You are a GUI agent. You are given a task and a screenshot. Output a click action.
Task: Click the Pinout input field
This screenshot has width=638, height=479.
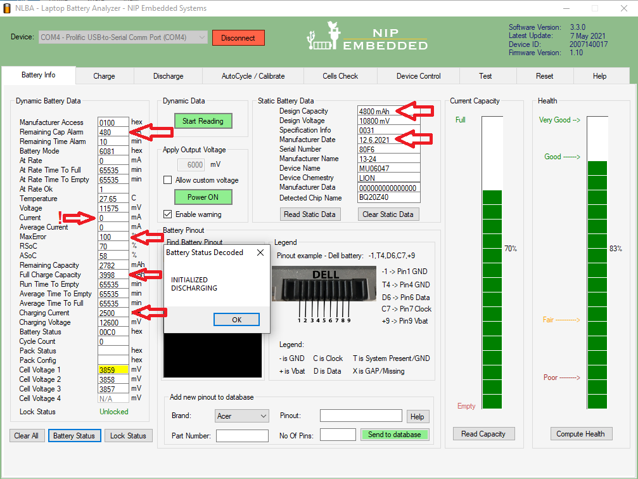click(x=361, y=416)
